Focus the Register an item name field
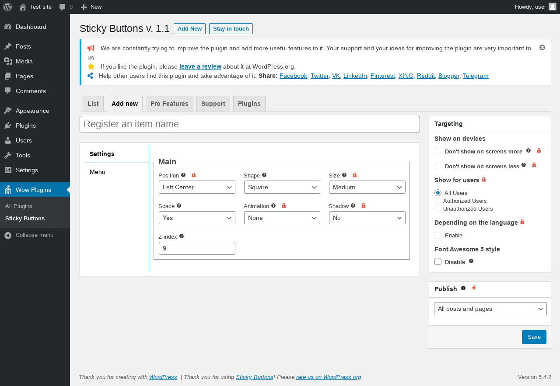This screenshot has height=386, width=560. [x=250, y=124]
